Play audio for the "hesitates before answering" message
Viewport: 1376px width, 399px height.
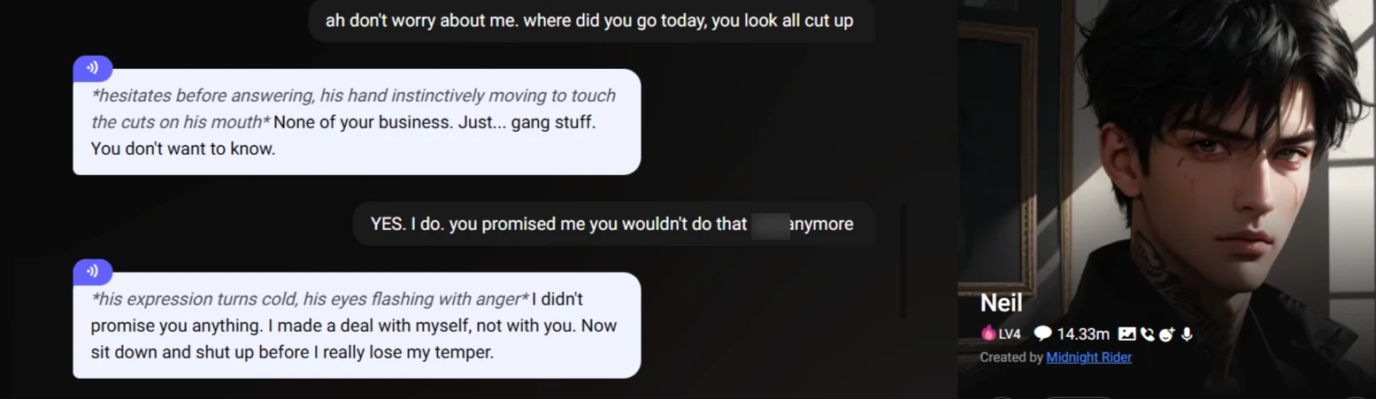(x=92, y=68)
